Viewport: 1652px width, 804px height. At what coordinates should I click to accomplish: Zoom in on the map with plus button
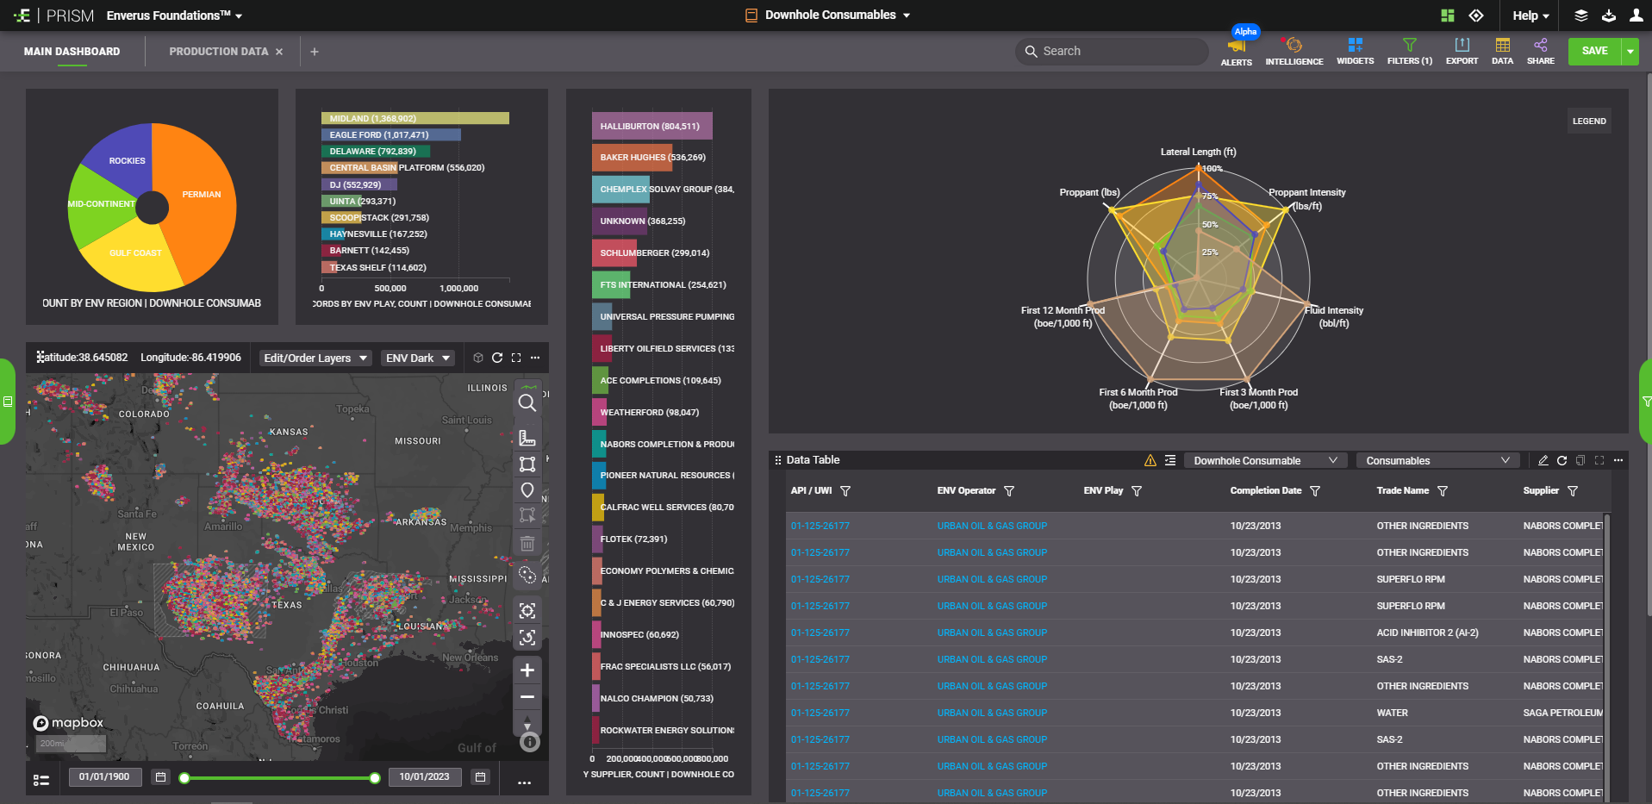(x=527, y=670)
